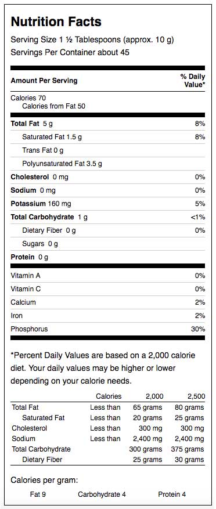Select the 2,500 calories column header

tap(196, 396)
